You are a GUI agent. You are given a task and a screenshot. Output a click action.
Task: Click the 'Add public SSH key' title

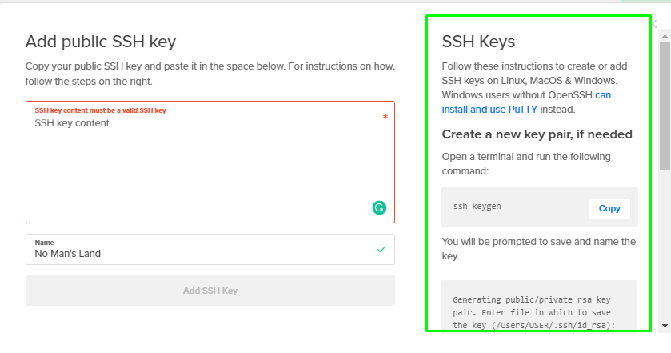(101, 42)
